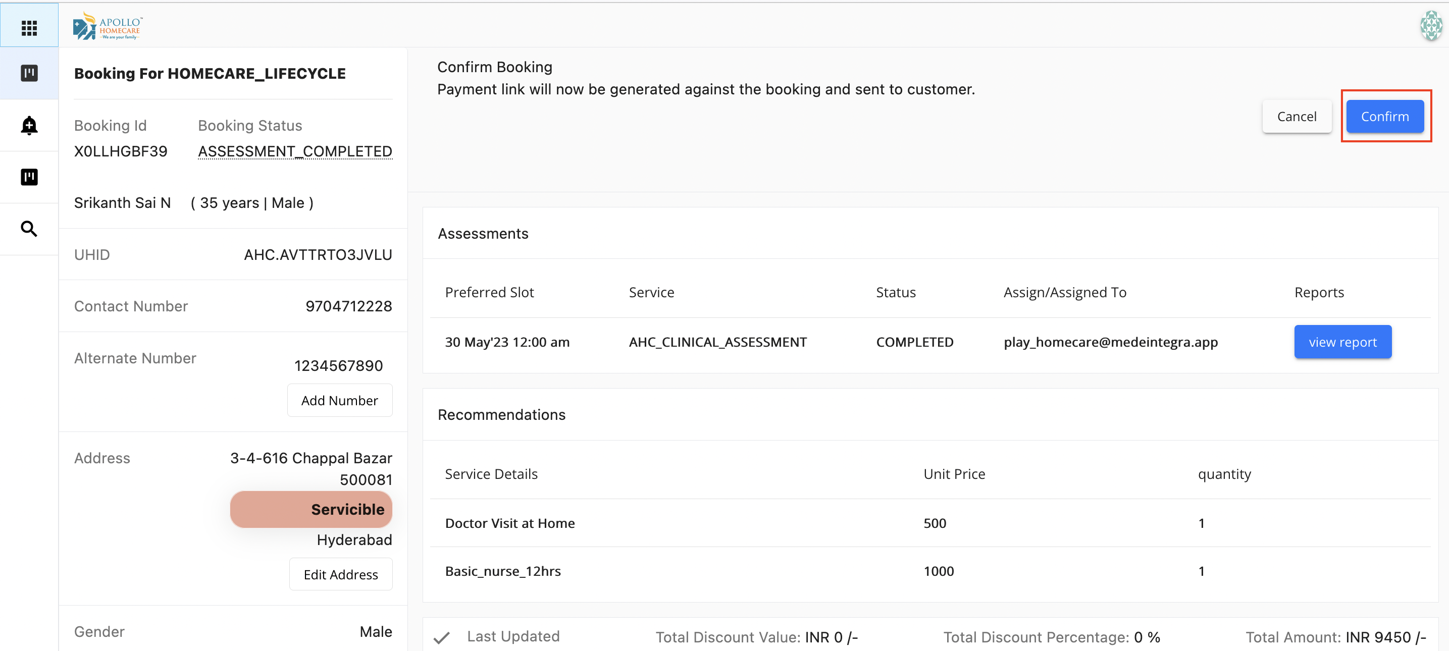Click the Add Number button

click(339, 400)
